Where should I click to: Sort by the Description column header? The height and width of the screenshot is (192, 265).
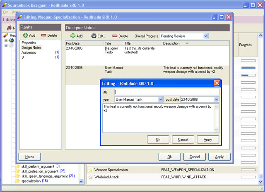195,43
